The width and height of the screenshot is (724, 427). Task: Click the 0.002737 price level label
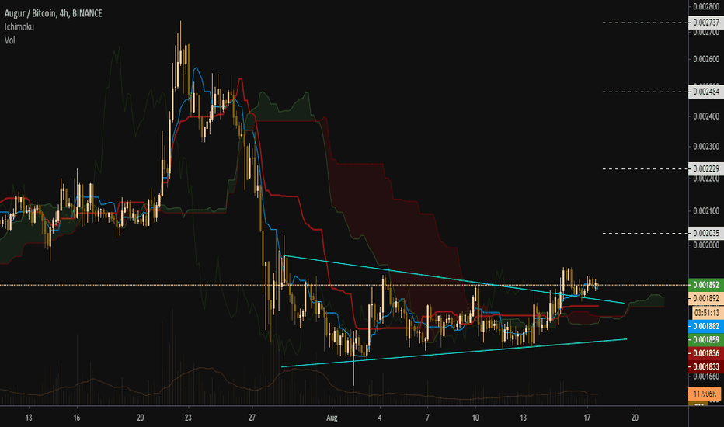click(x=705, y=23)
